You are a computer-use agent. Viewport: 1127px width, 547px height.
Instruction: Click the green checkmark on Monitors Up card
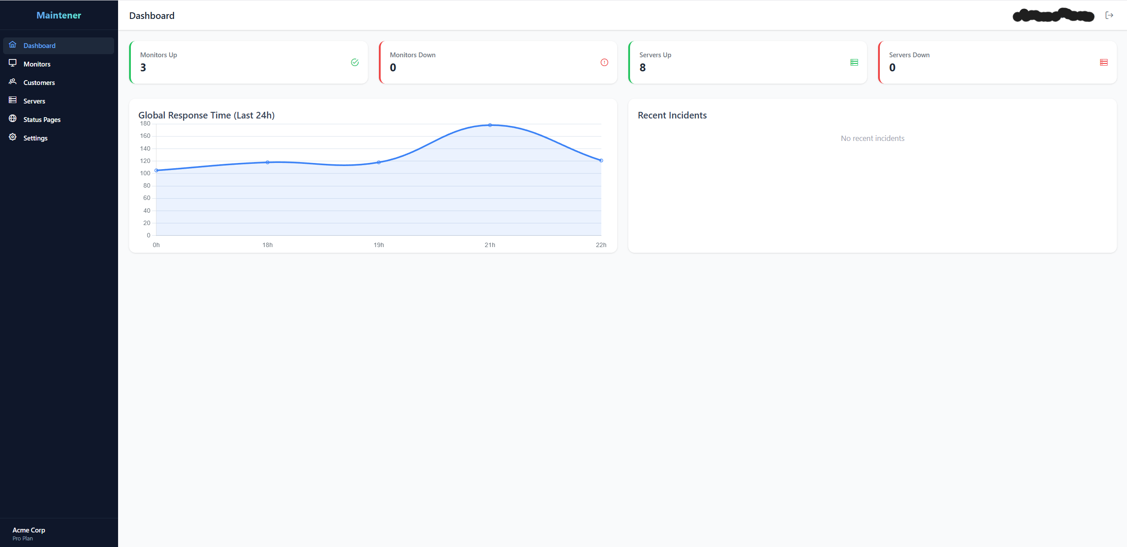pyautogui.click(x=355, y=62)
